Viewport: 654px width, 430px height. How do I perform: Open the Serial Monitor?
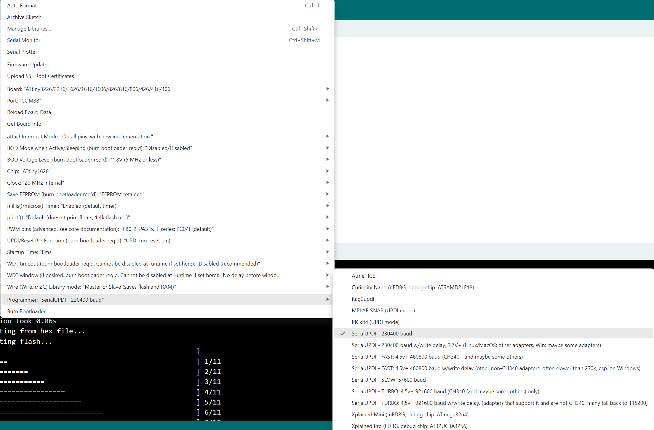(24, 40)
